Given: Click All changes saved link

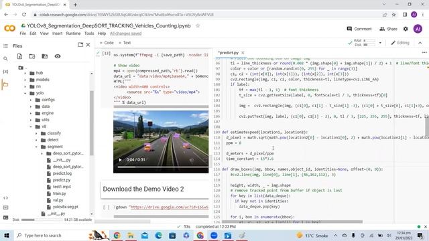Looking at the screenshot, I should pos(125,33).
